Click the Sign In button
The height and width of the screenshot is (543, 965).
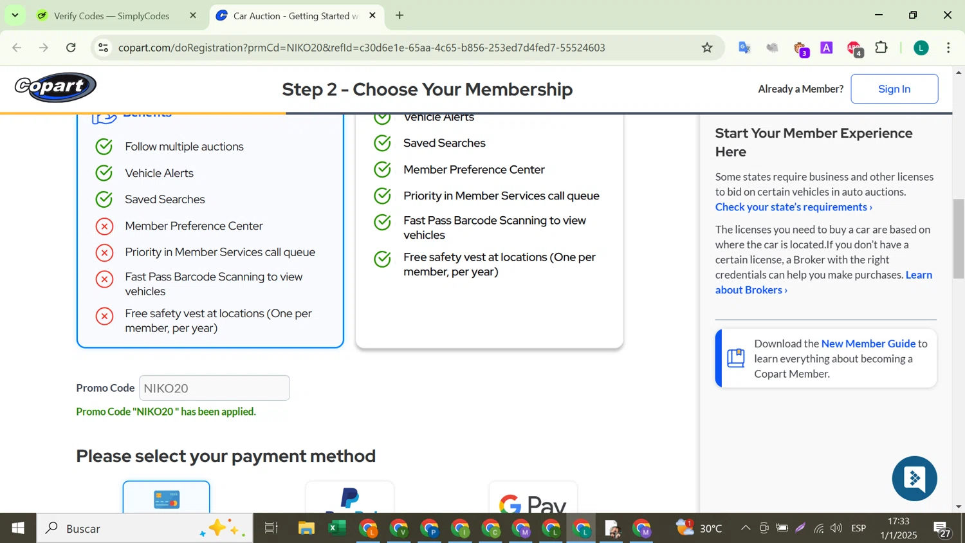[x=894, y=89]
